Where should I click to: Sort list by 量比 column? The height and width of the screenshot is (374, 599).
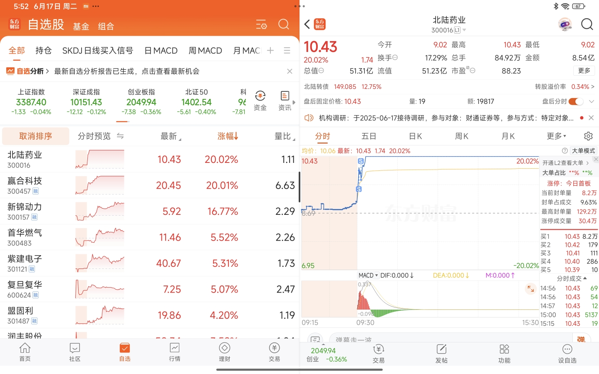point(285,136)
